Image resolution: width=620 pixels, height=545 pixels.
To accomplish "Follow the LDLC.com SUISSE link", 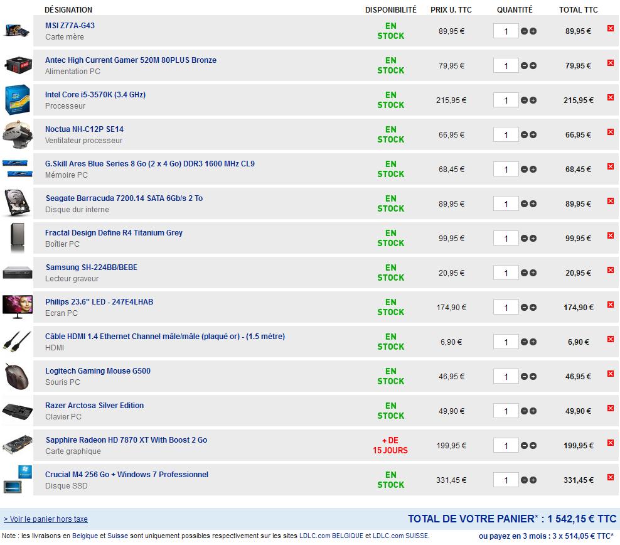I will [400, 536].
